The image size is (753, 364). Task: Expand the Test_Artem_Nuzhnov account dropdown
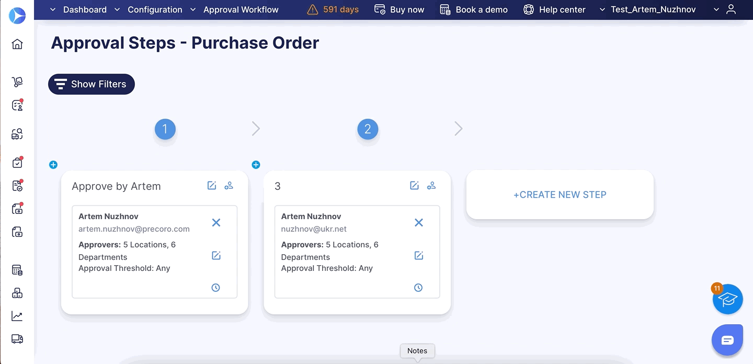coord(653,9)
